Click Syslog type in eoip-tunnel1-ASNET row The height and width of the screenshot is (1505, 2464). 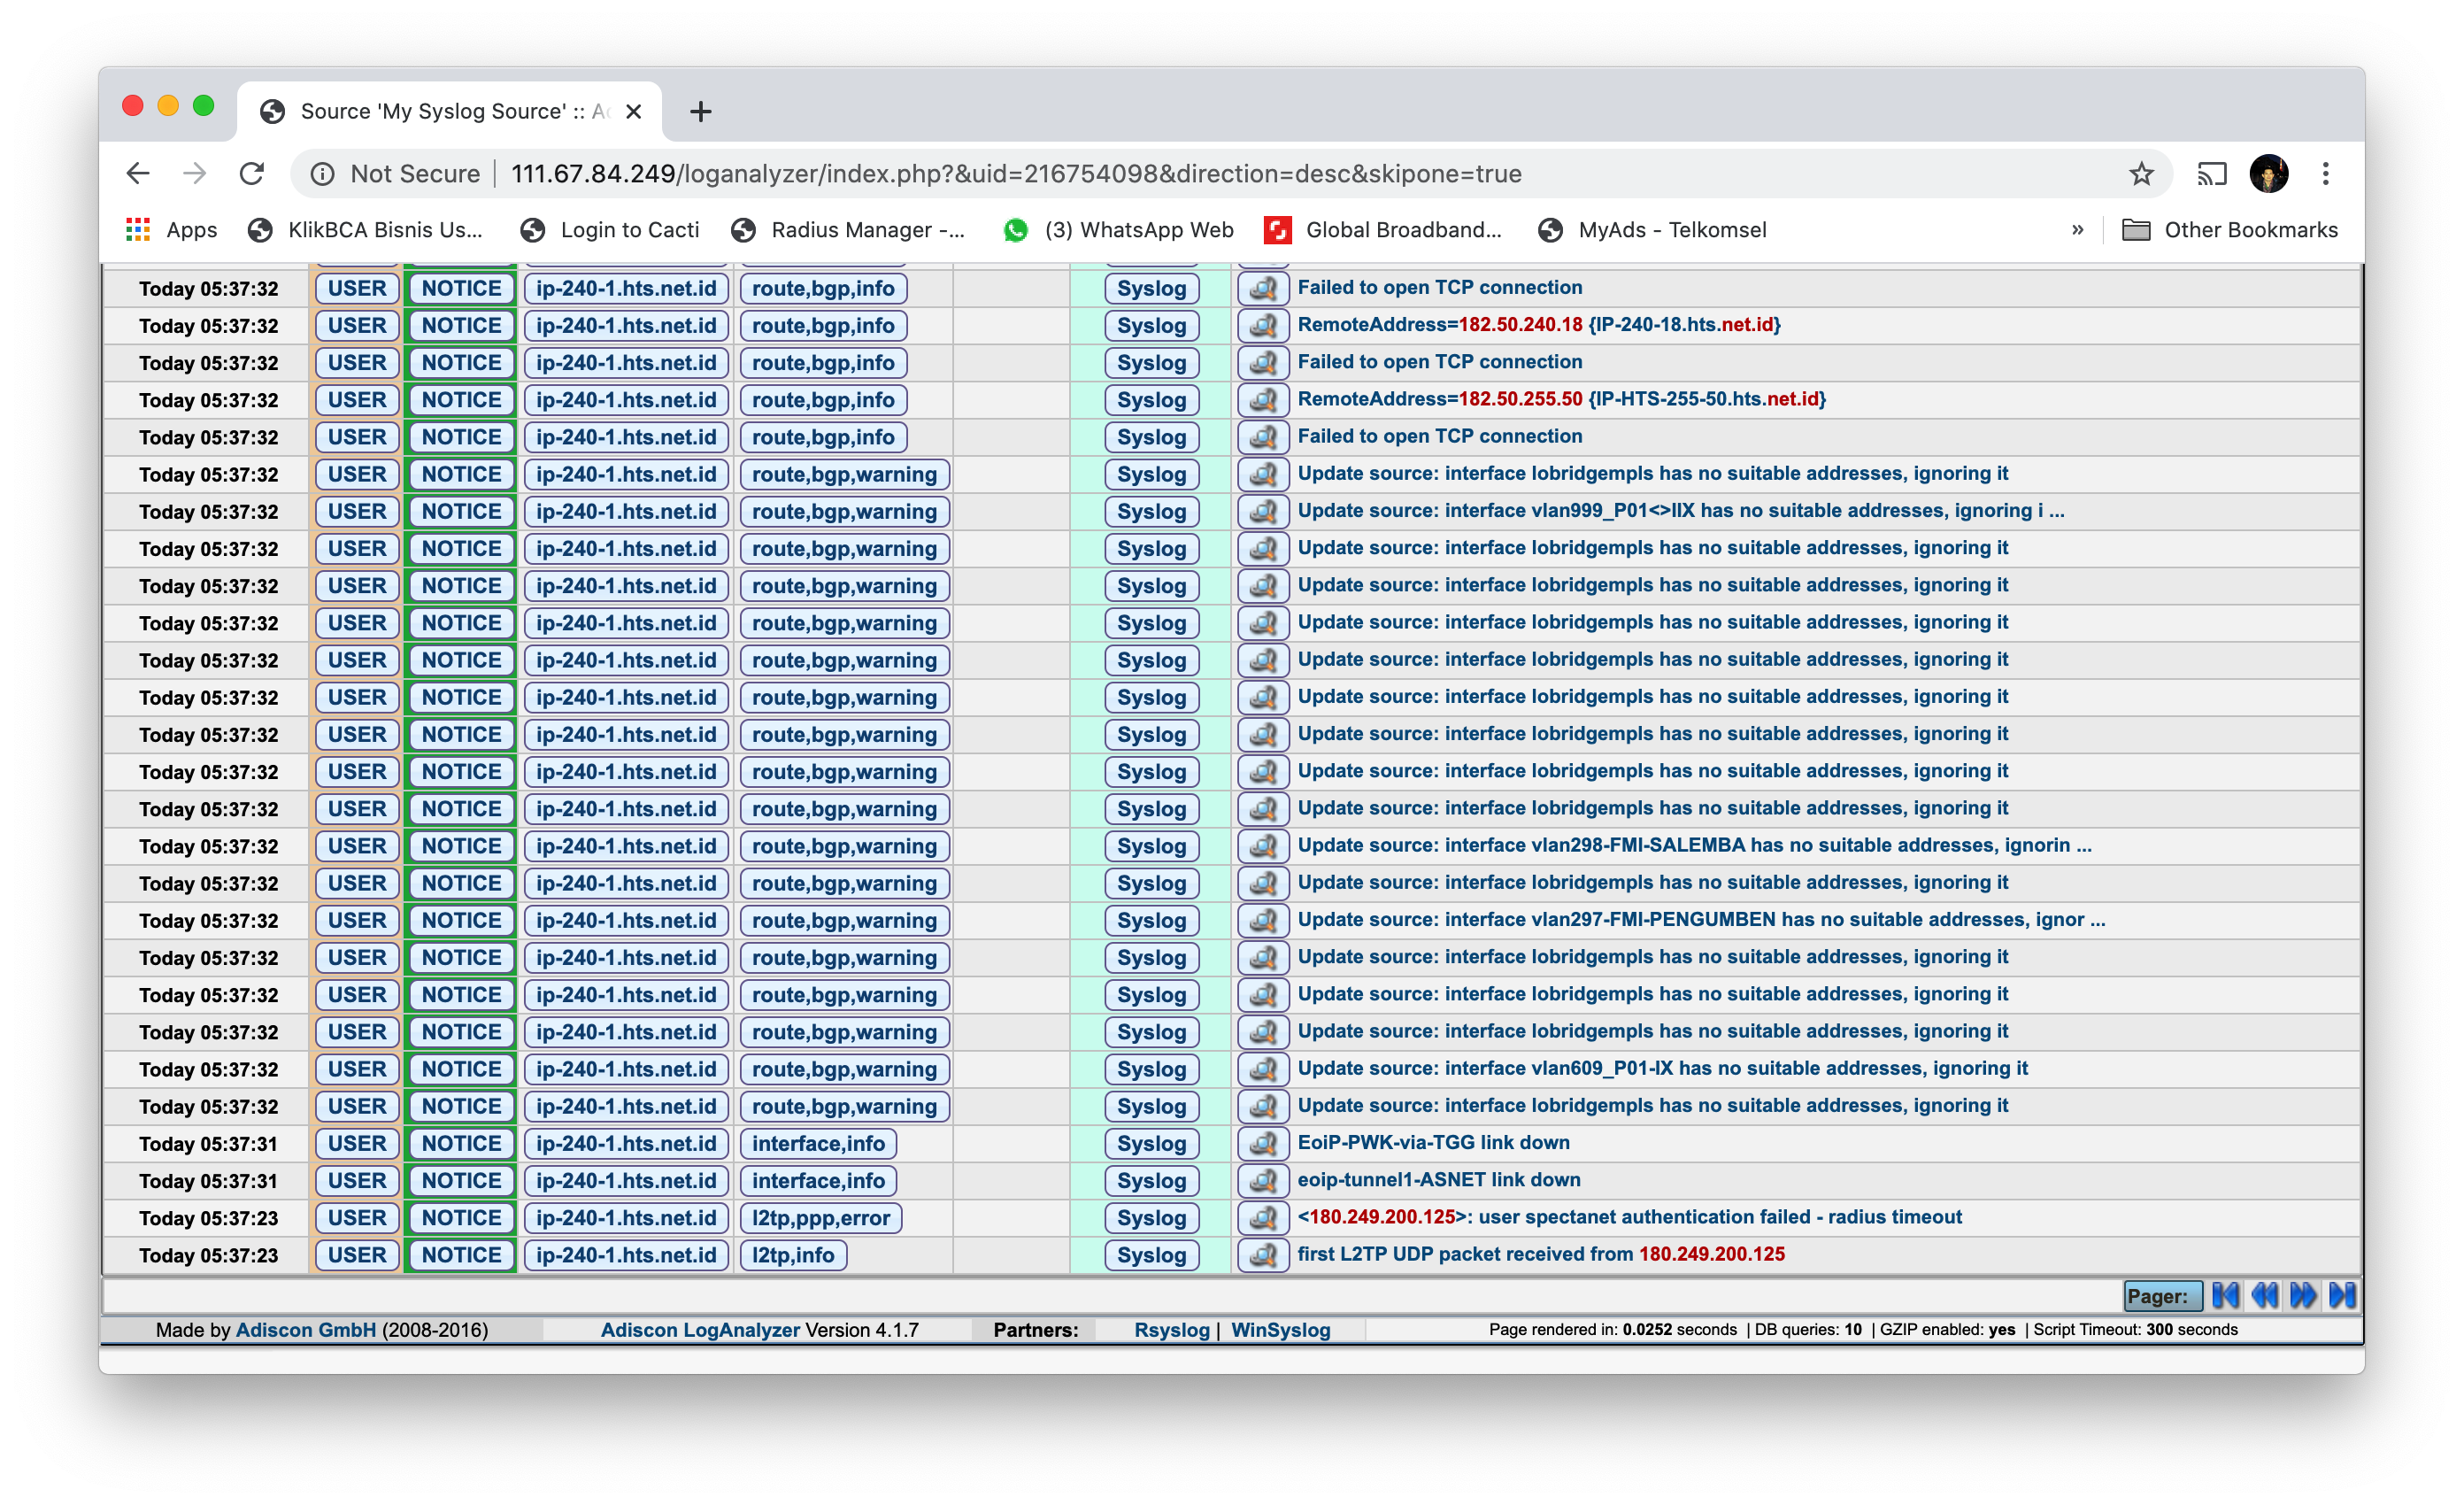coord(1151,1181)
